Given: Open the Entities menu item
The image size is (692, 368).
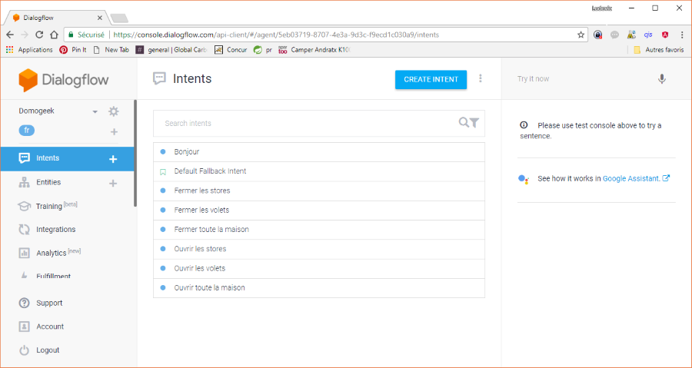Looking at the screenshot, I should click(48, 182).
